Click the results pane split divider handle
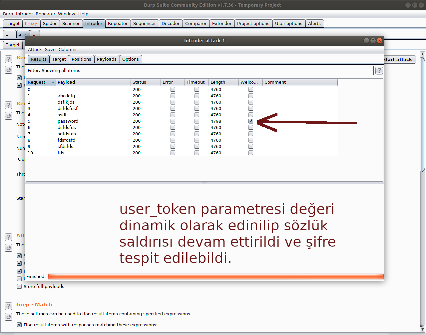This screenshot has width=426, height=335. (205, 183)
